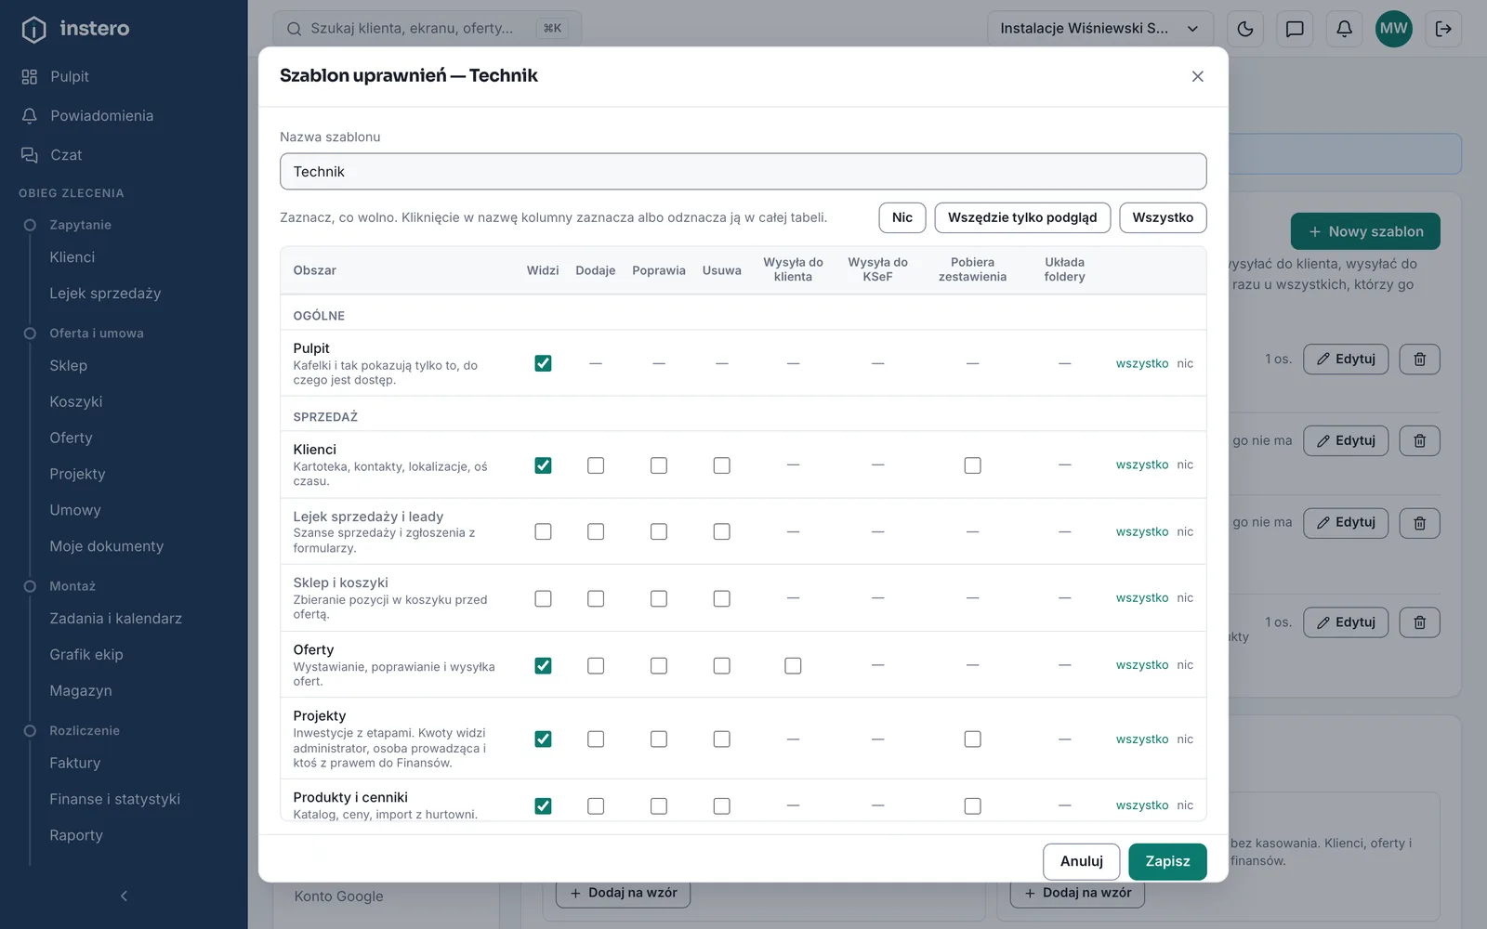Click nic link in Klienci row

pyautogui.click(x=1185, y=464)
